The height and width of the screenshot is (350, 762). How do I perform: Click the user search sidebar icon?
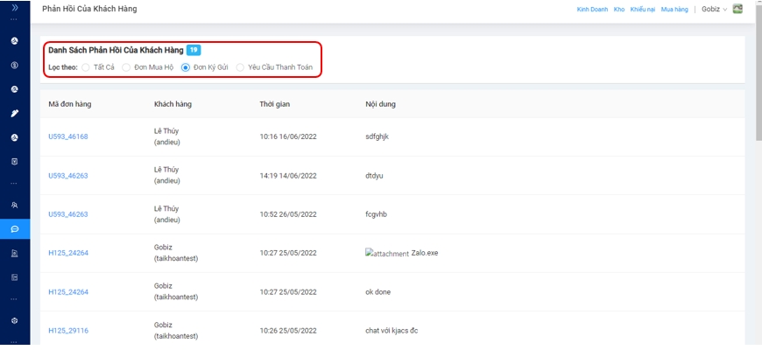14,204
